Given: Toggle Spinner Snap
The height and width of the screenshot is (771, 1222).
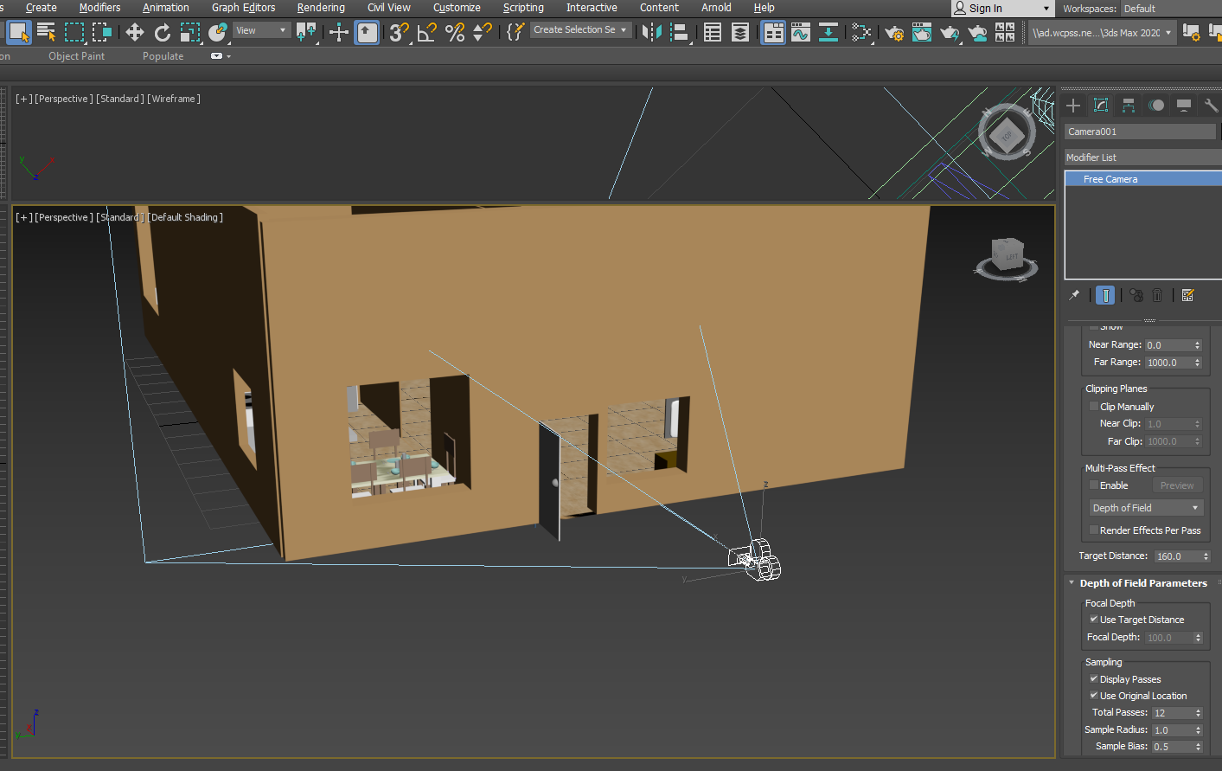Looking at the screenshot, I should tap(483, 33).
